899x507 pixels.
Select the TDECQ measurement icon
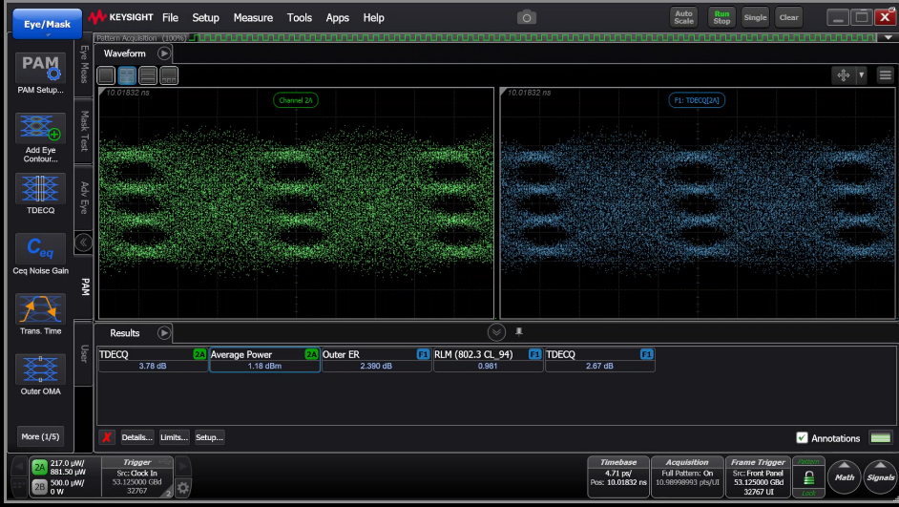[x=40, y=189]
